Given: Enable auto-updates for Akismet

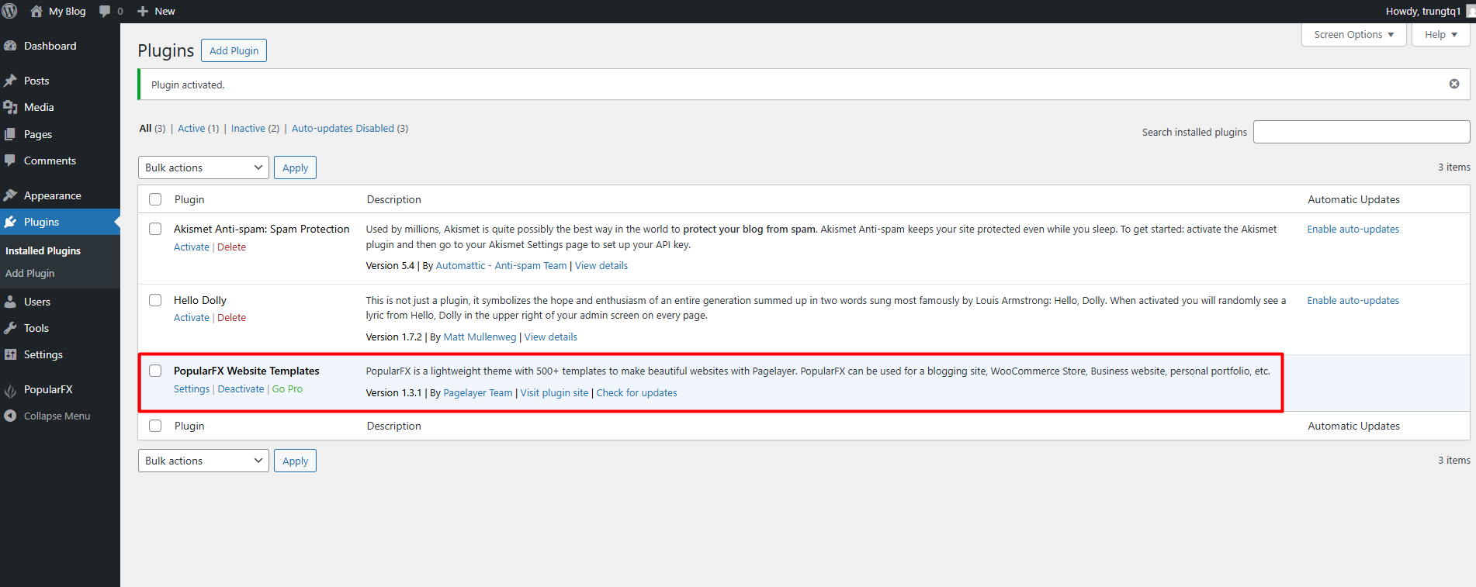Looking at the screenshot, I should 1353,229.
